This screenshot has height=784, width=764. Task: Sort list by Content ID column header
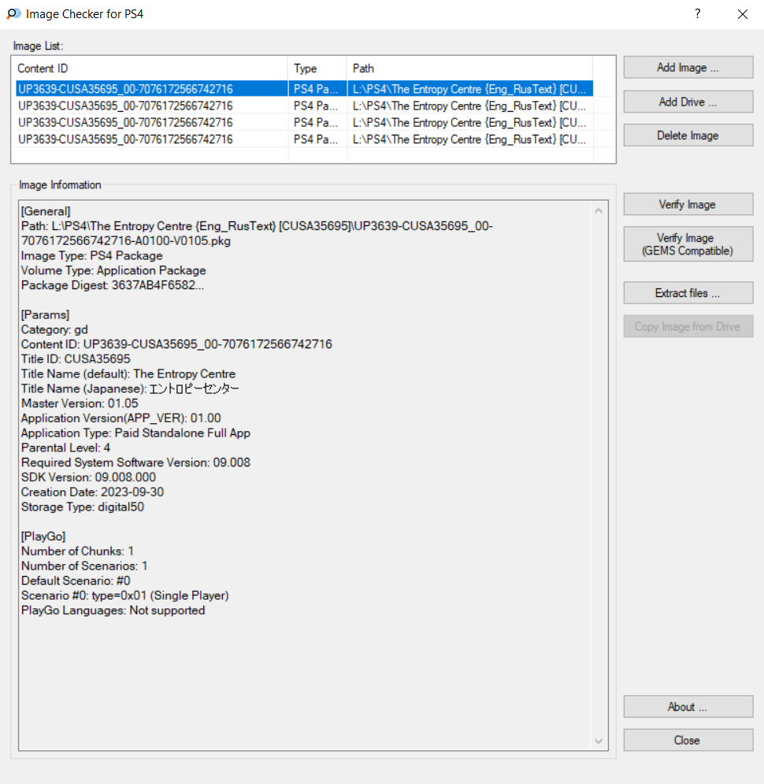151,69
